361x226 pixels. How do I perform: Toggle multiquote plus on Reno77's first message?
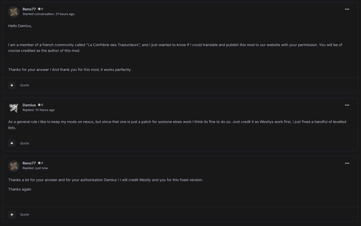[12, 85]
